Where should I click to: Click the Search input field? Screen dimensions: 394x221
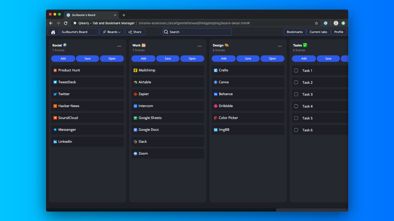pos(197,32)
